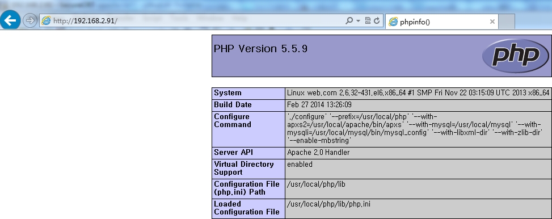Click the 'System' row label
The image size is (552, 219).
(227, 93)
